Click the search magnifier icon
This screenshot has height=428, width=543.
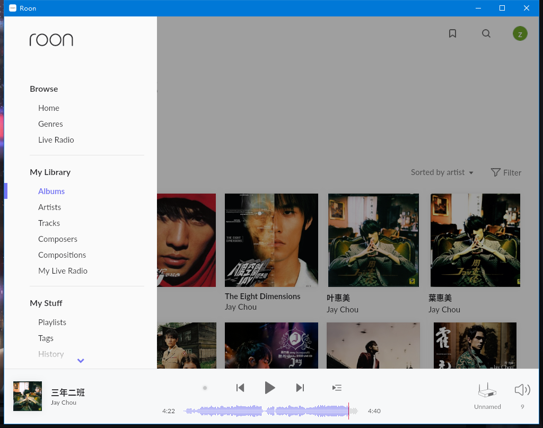coord(486,33)
